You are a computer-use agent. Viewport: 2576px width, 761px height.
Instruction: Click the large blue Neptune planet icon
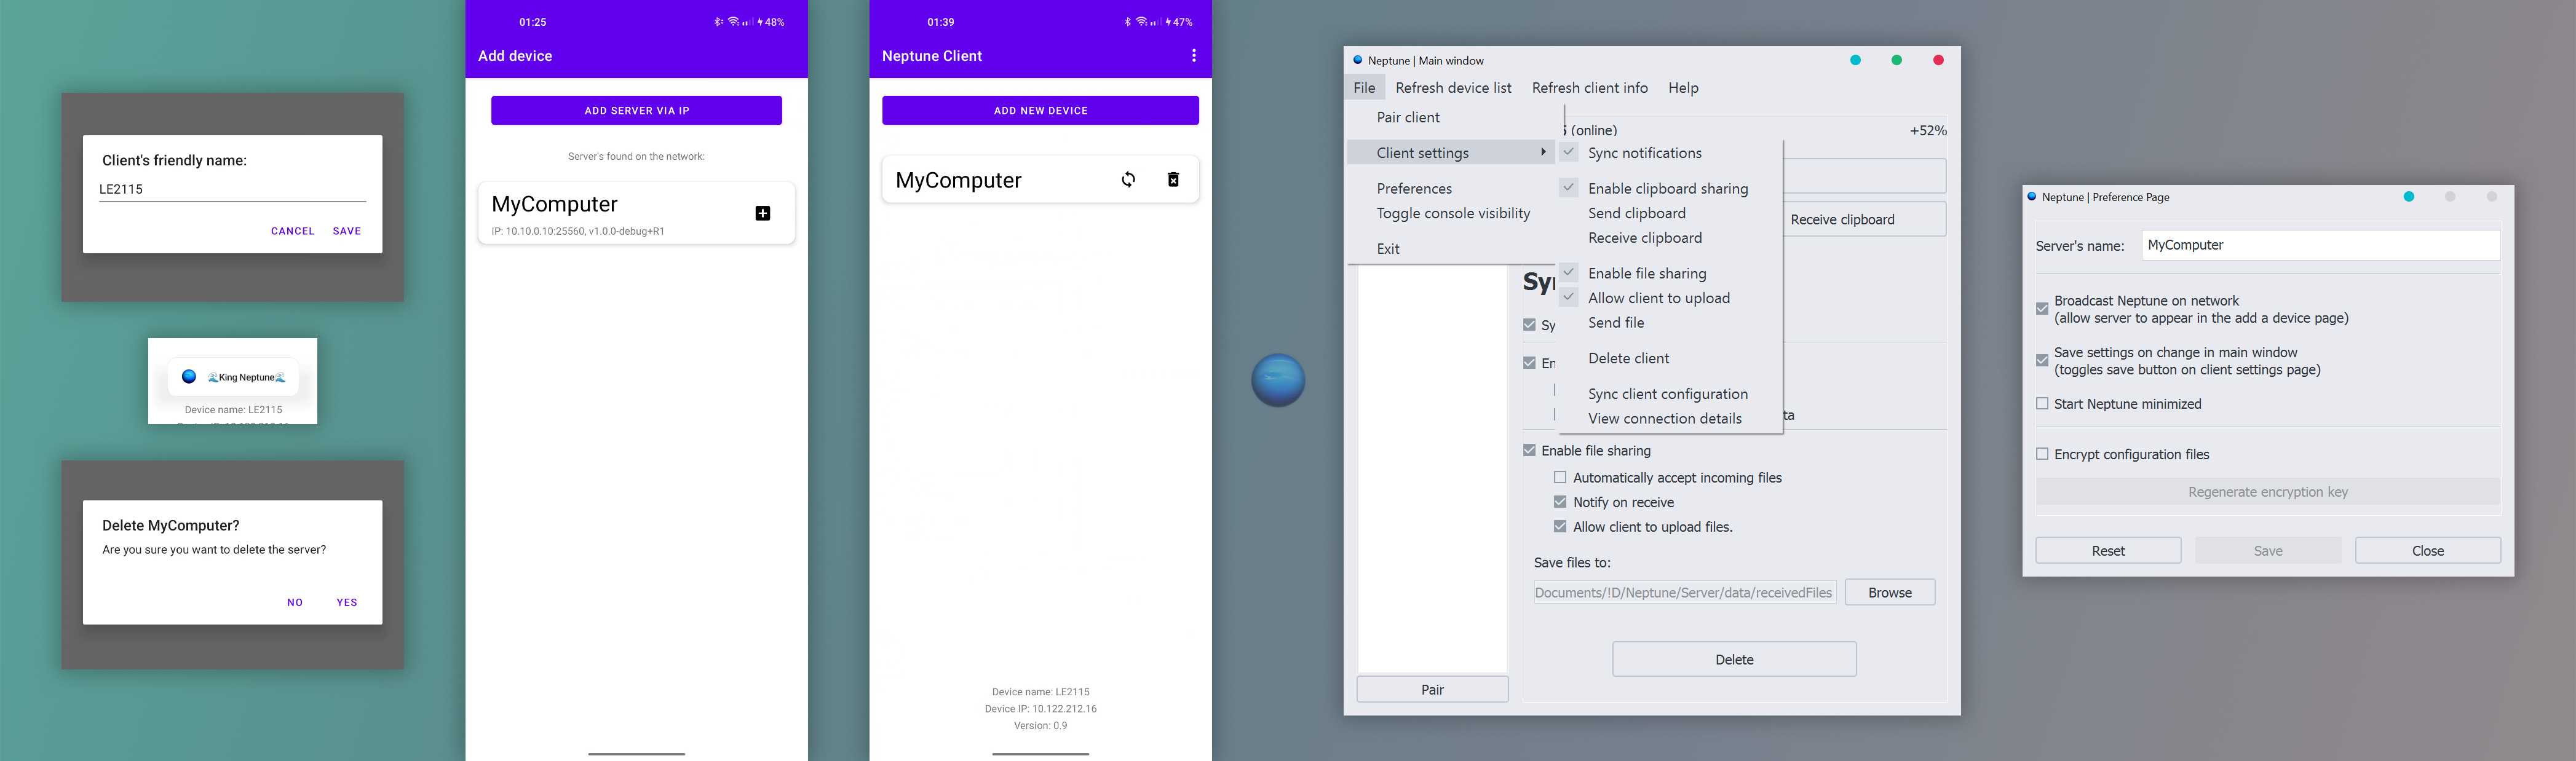(1278, 380)
